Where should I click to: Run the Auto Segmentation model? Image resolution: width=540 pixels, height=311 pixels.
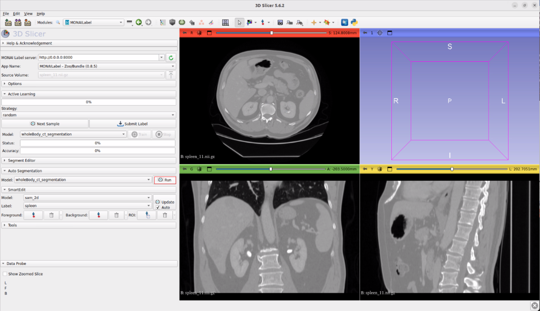click(165, 180)
